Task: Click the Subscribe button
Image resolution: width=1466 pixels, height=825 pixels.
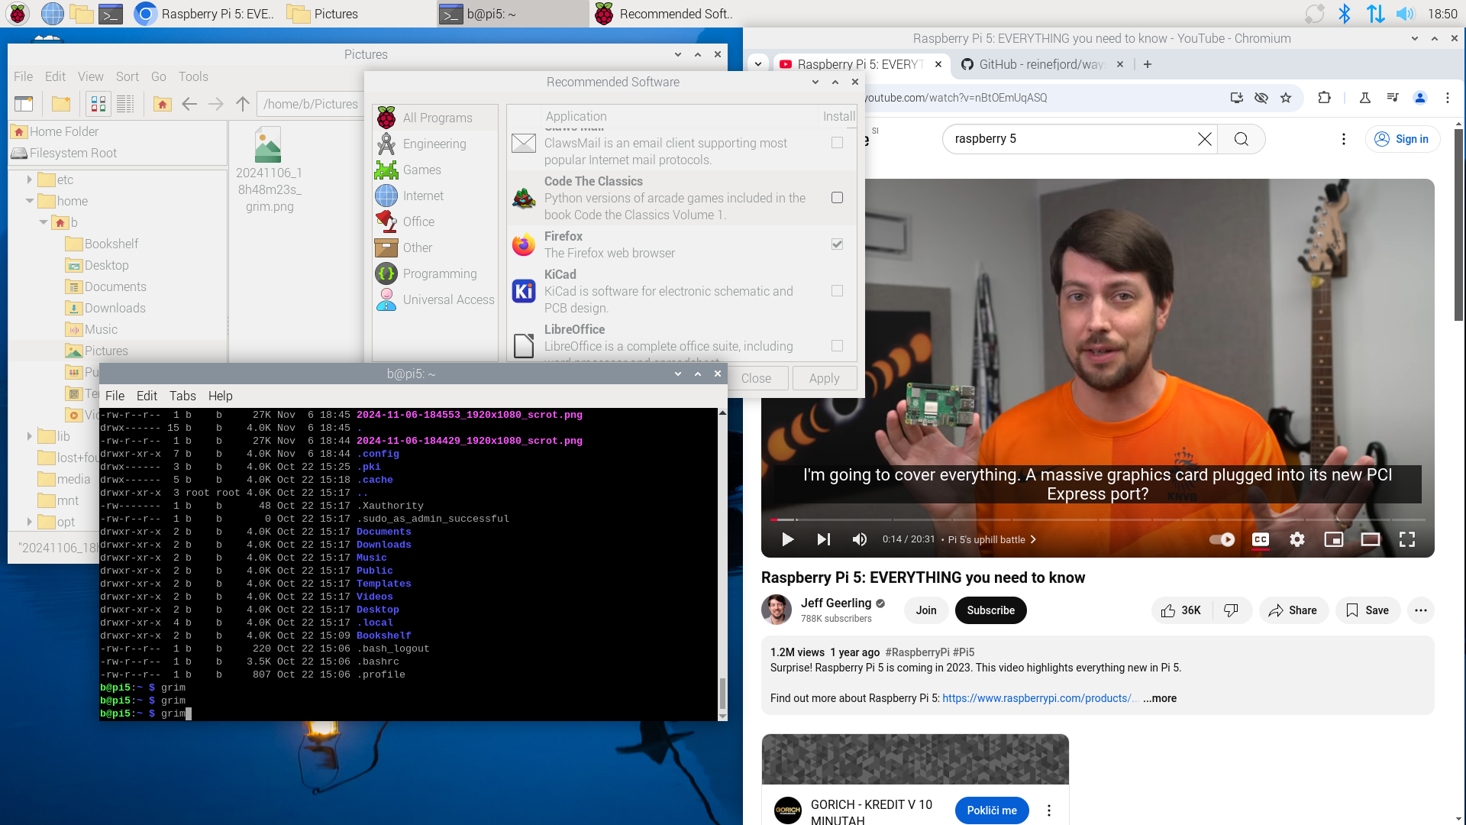Action: point(990,610)
